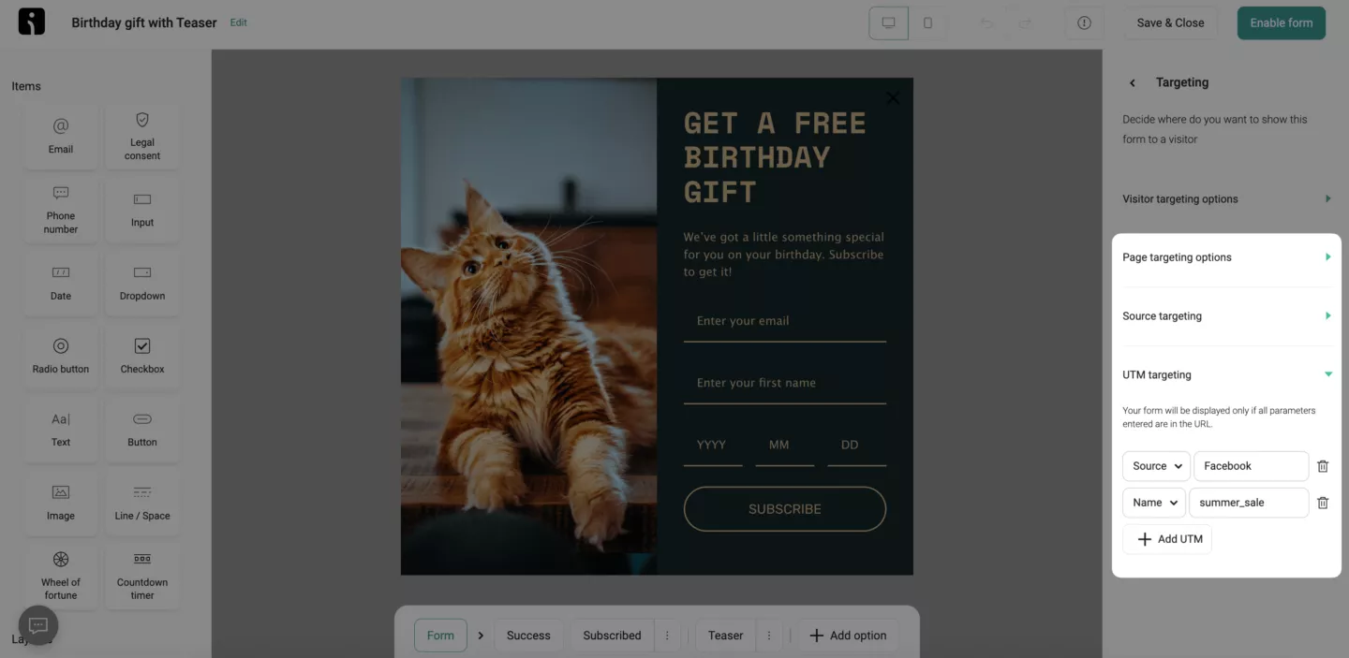Viewport: 1349px width, 658px height.
Task: Delete the summer_sale UTM row
Action: pyautogui.click(x=1323, y=503)
